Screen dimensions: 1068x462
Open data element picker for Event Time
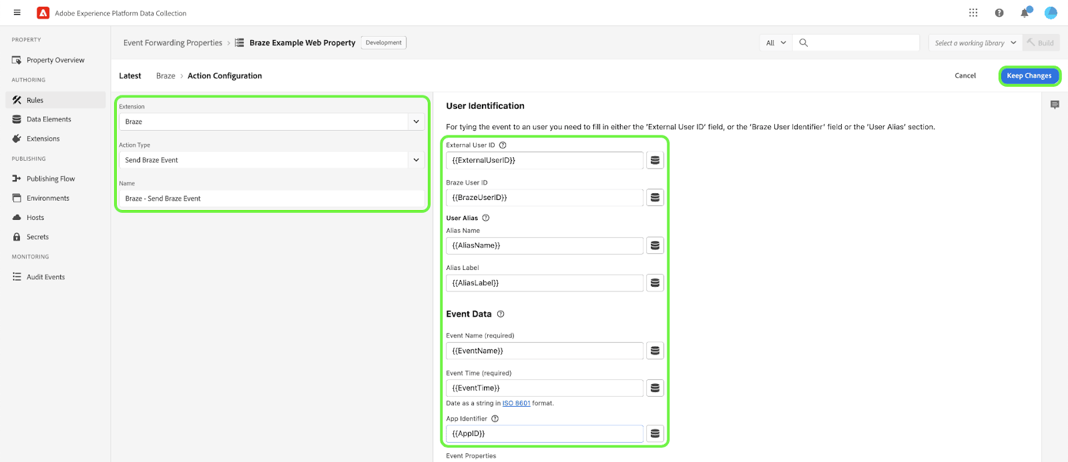(x=655, y=388)
